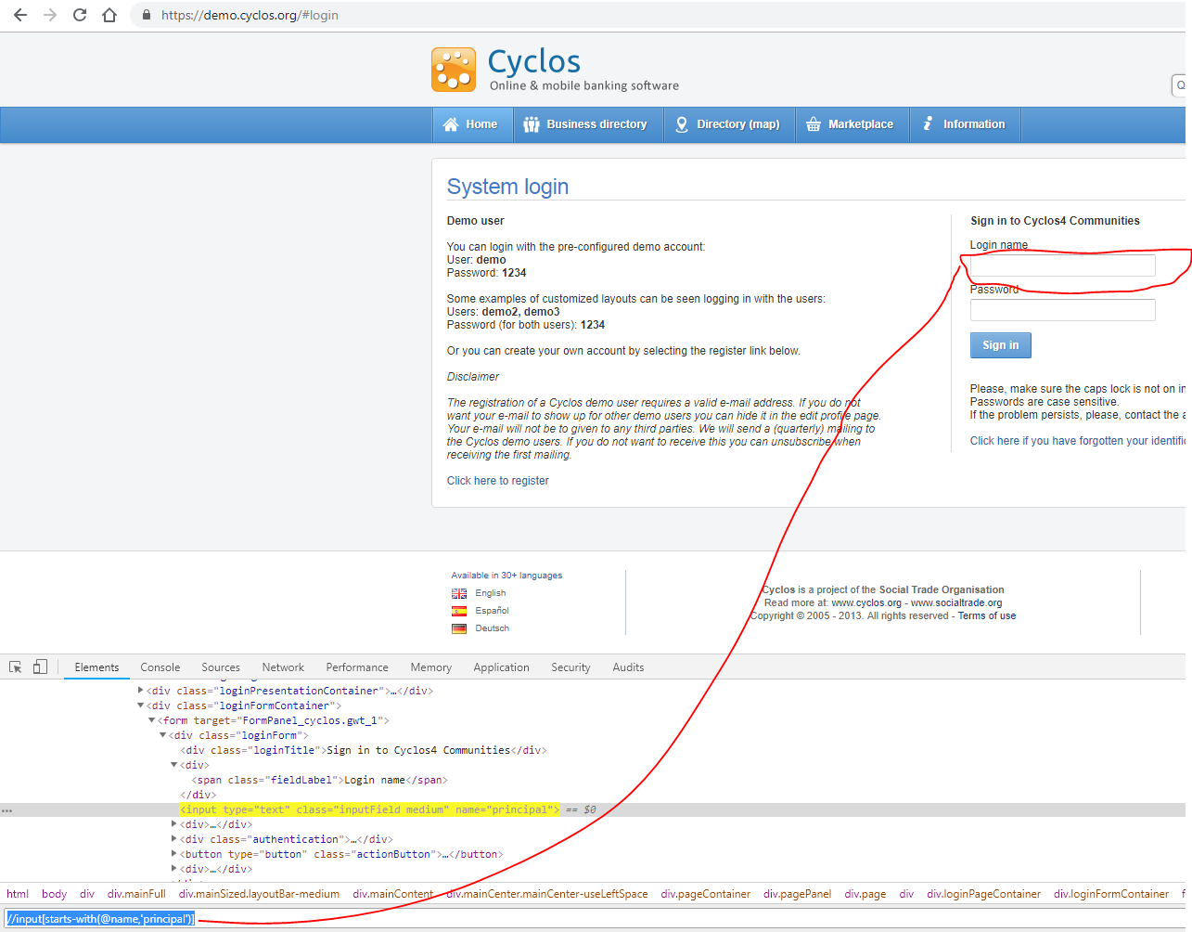Click the 'Click here to register' link
The image size is (1192, 932).
[x=497, y=481]
